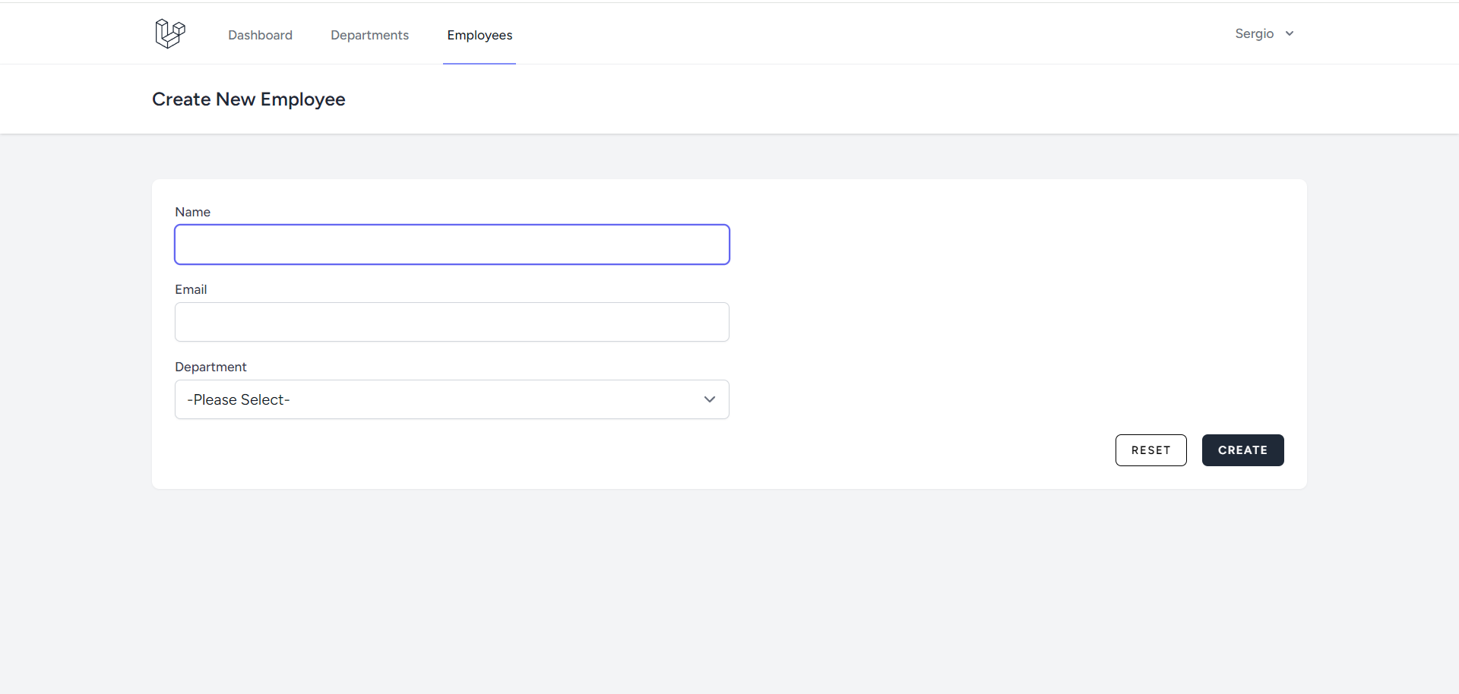This screenshot has width=1459, height=694.
Task: Select the Employees nav tab
Action: (479, 35)
